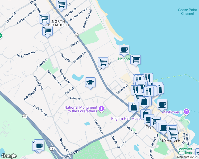This screenshot has width=199, height=159.
Task: Click the Pilgrim Hall Museum label
Action: point(127,118)
